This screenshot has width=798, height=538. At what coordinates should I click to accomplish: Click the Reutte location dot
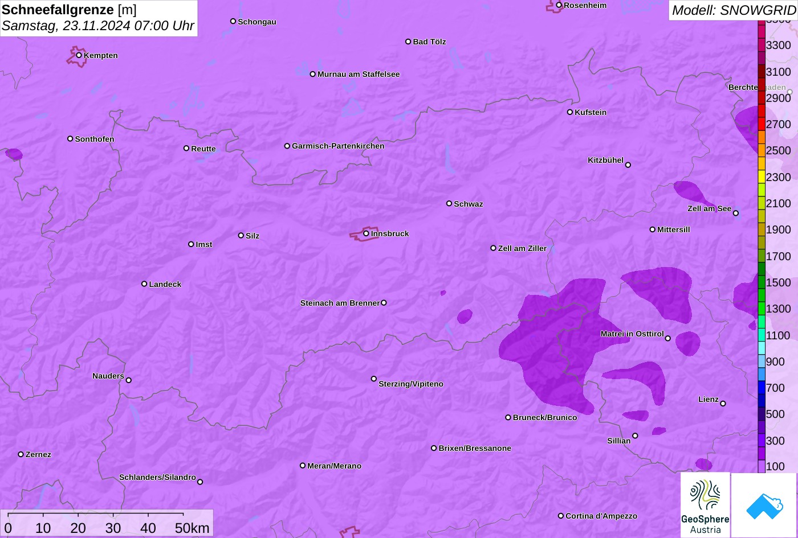tap(186, 148)
